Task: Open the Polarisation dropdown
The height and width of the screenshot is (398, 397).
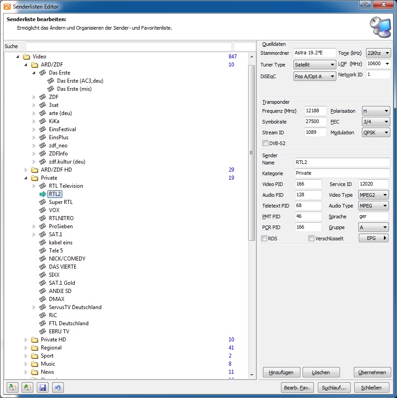Action: coord(376,111)
